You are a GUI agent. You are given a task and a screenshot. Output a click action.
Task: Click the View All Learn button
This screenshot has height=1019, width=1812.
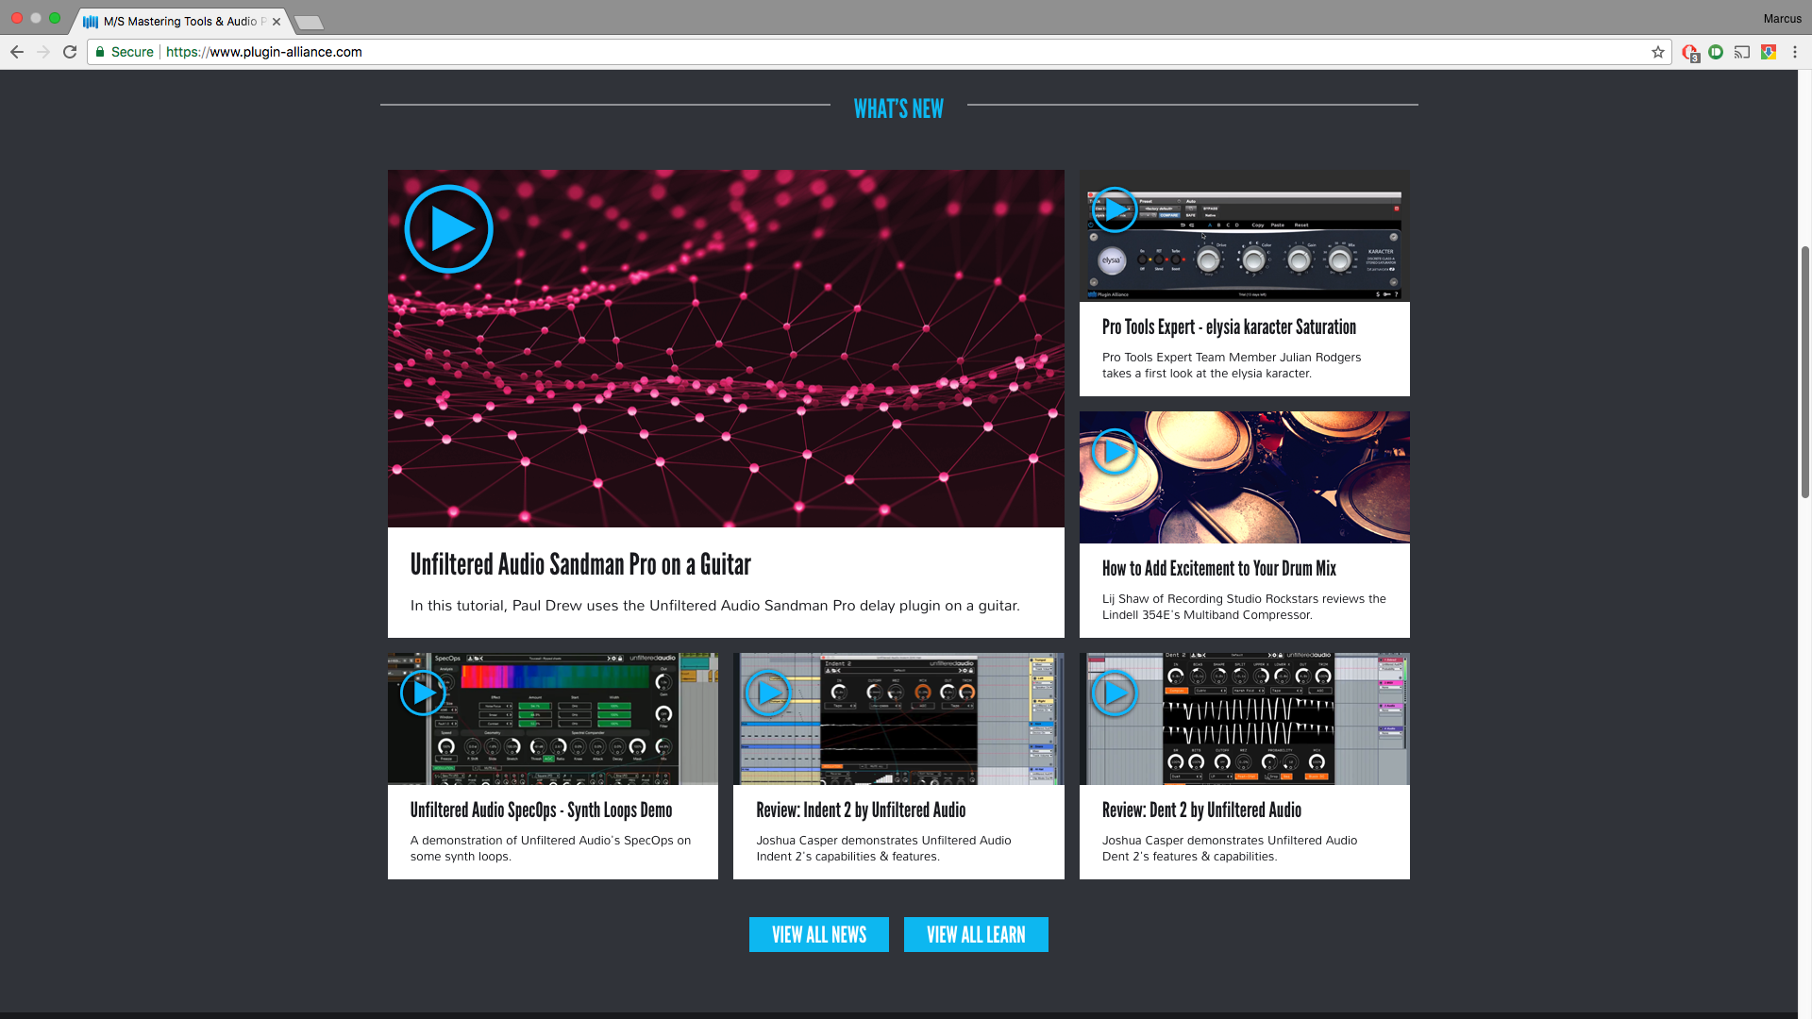(976, 934)
